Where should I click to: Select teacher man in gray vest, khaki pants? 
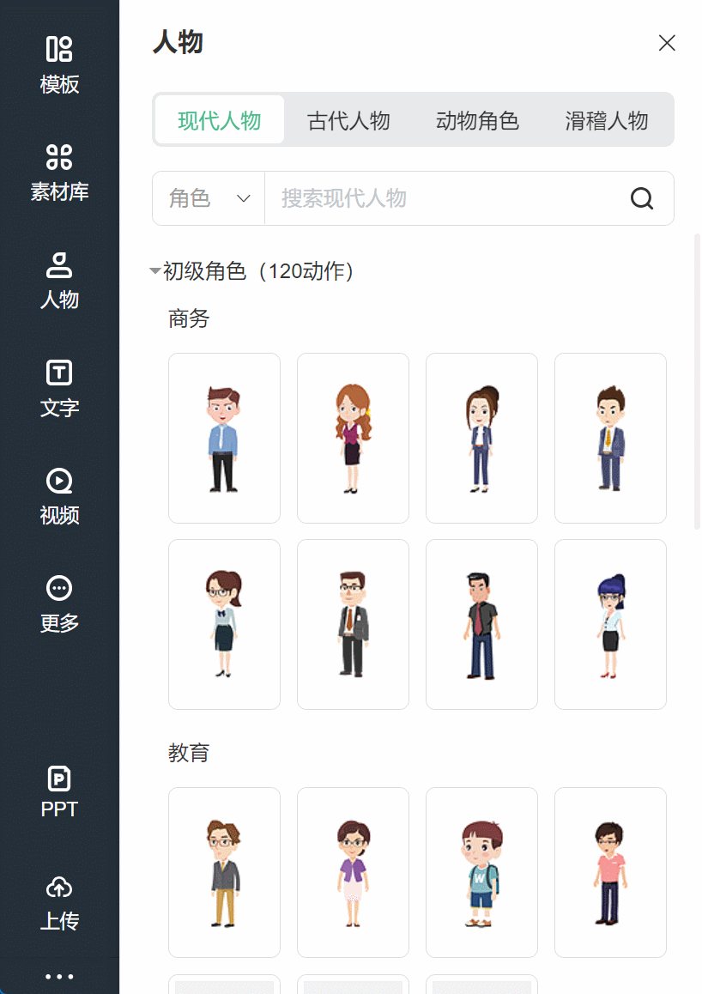click(x=224, y=872)
